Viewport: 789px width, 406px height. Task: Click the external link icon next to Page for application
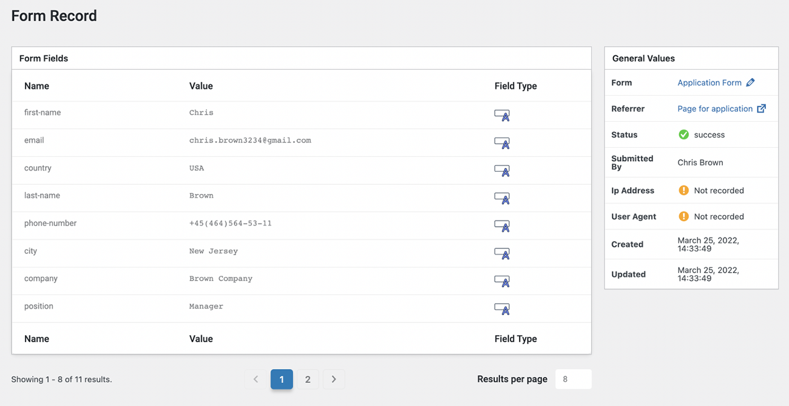click(x=762, y=108)
